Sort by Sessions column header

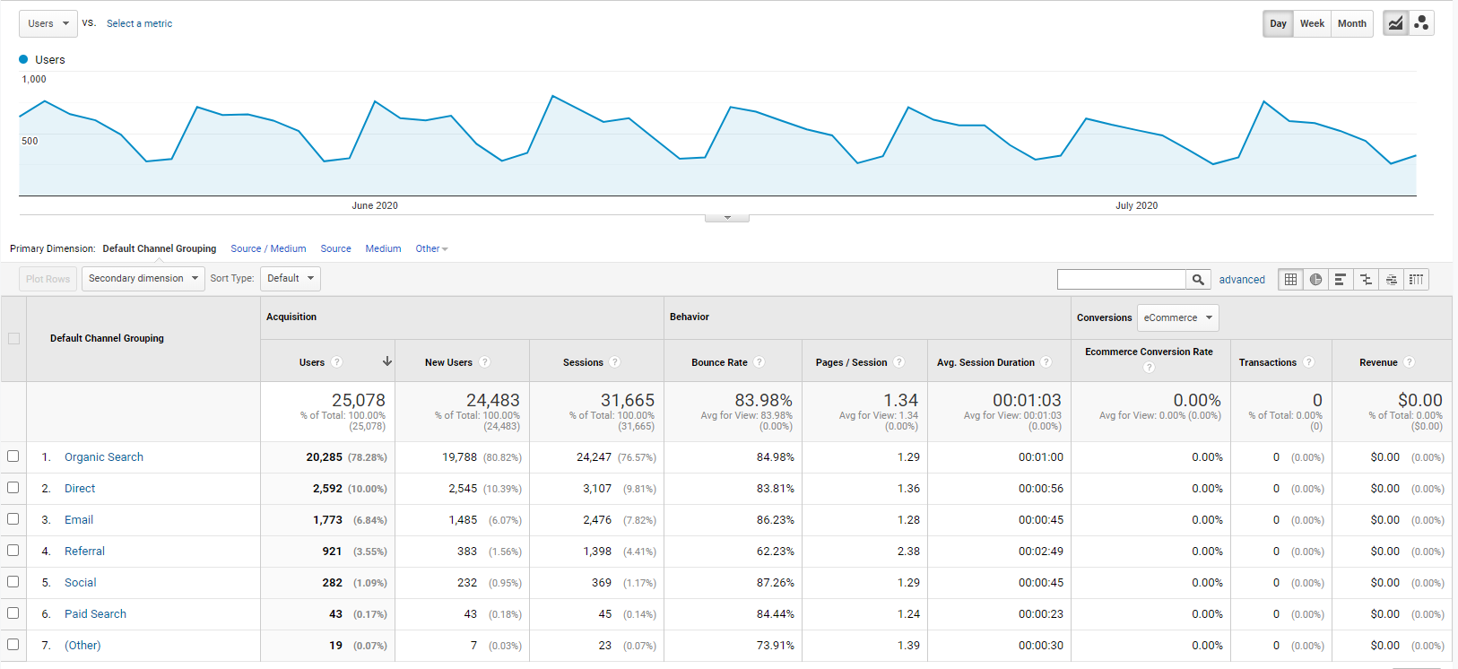[583, 362]
